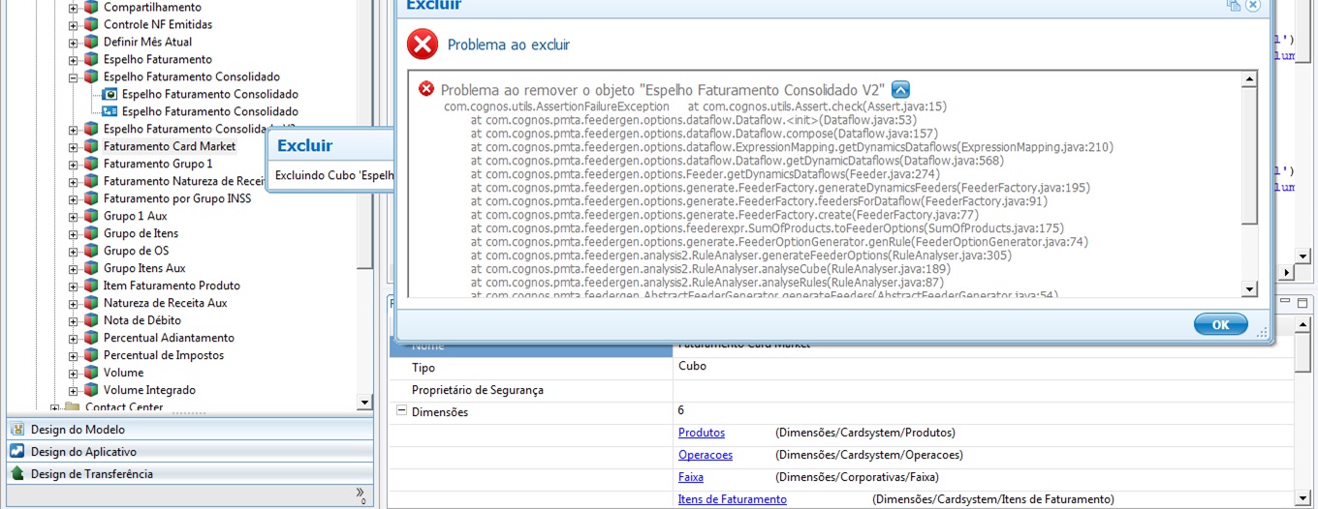Click the Design do Modelo pane icon
1318x509 pixels.
[17, 430]
